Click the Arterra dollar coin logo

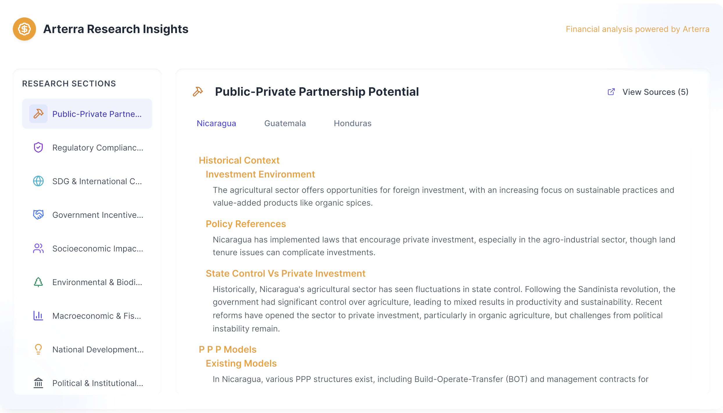pyautogui.click(x=24, y=29)
